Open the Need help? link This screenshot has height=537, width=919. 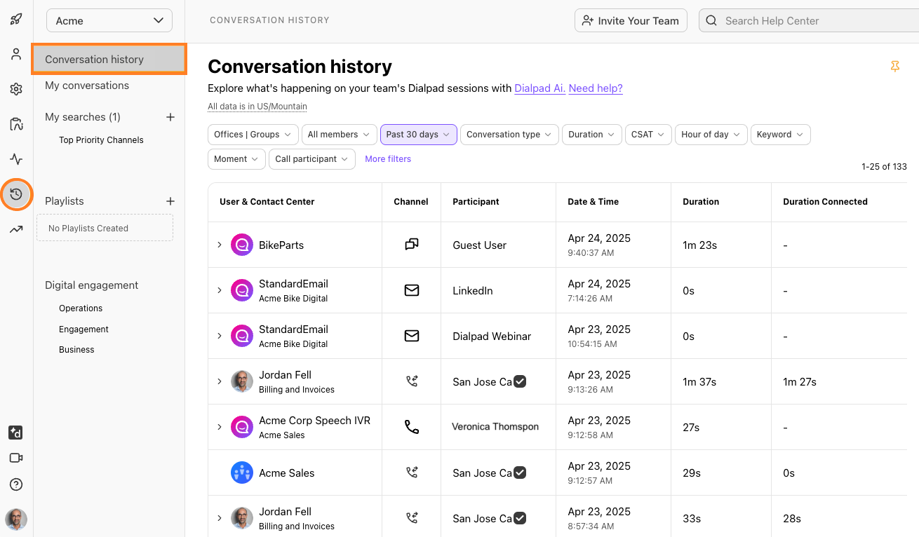click(x=596, y=88)
